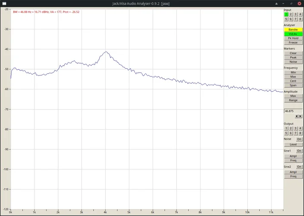Clear the markers

[x=293, y=53]
